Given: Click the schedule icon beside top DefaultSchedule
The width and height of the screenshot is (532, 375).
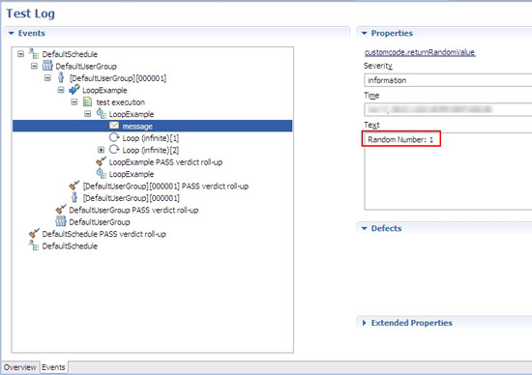Looking at the screenshot, I should pos(34,53).
